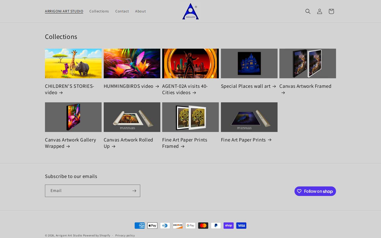Click the PayPal payment icon

(x=216, y=226)
